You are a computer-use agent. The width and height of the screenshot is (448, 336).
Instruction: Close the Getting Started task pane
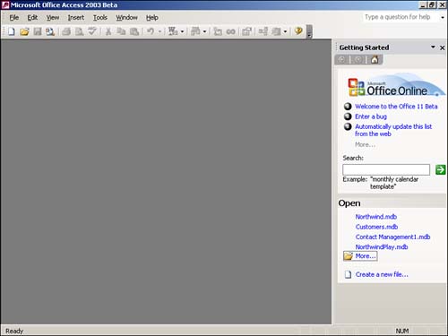click(443, 47)
